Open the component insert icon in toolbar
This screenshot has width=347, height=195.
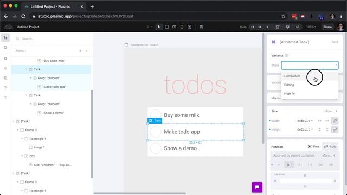[x=202, y=27]
